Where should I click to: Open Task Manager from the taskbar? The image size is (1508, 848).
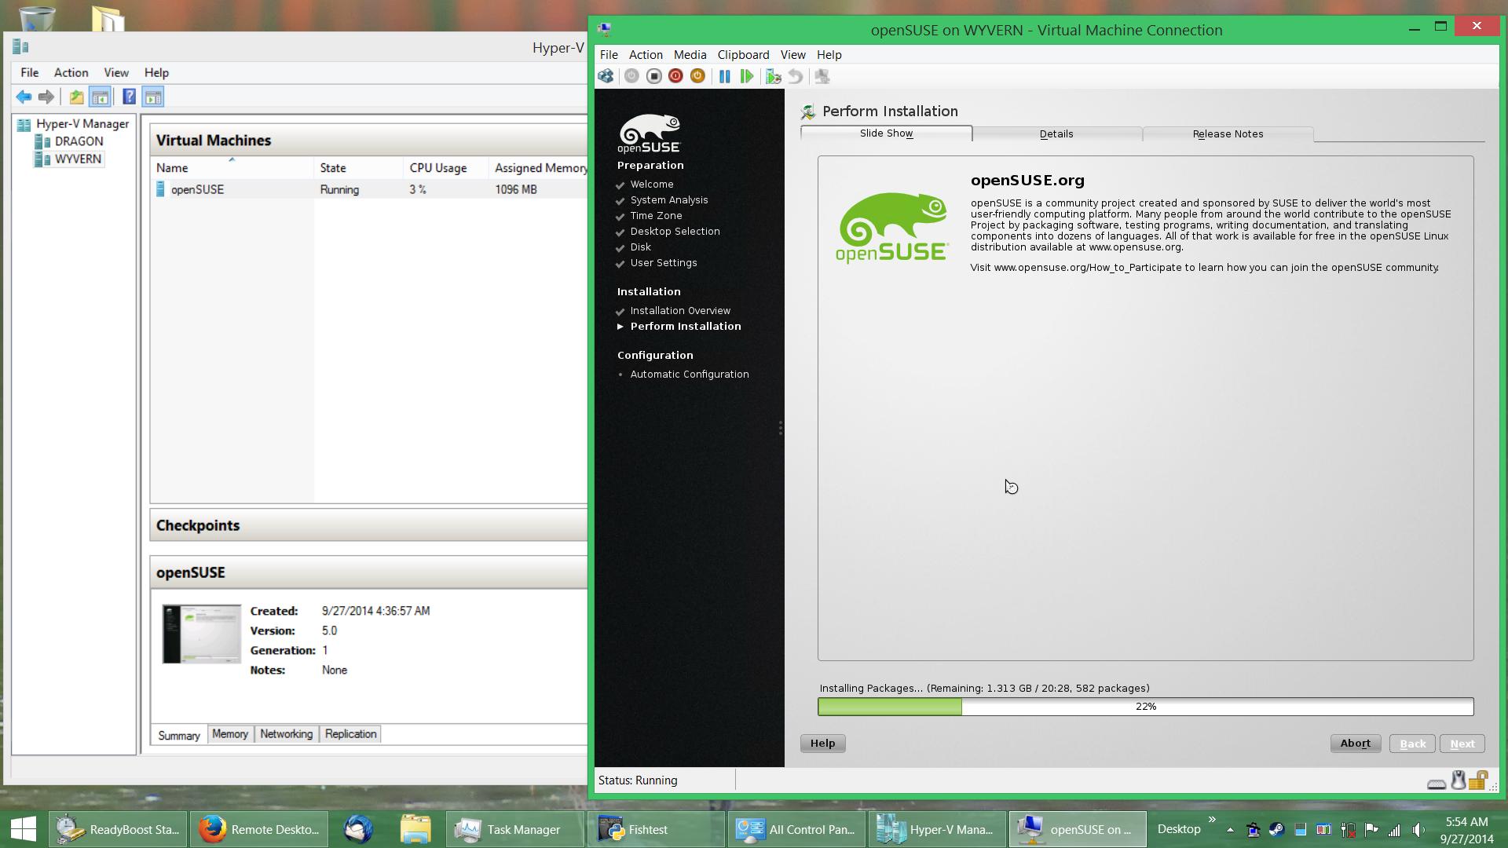[x=515, y=829]
